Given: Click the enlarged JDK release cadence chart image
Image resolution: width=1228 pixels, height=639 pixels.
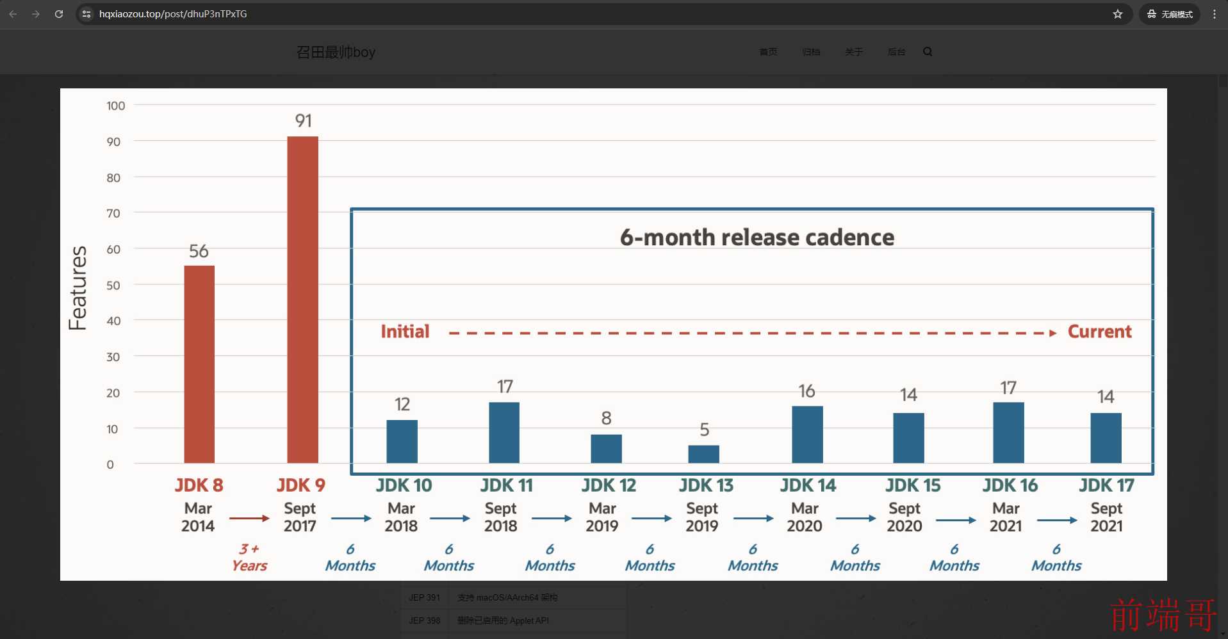Looking at the screenshot, I should (x=614, y=334).
